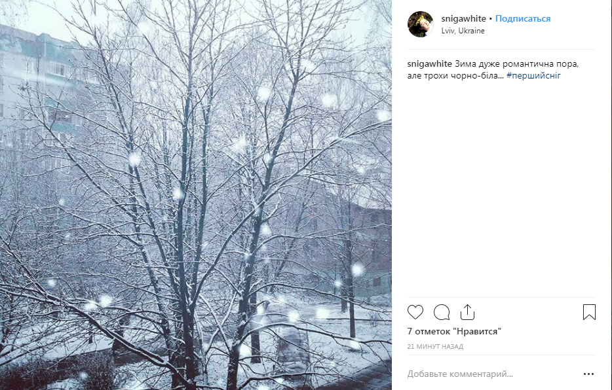View the 7 отметок "Нравится" likes list
The width and height of the screenshot is (612, 390).
(x=454, y=332)
